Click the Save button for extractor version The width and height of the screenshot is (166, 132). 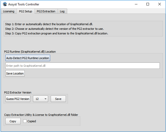(58, 99)
